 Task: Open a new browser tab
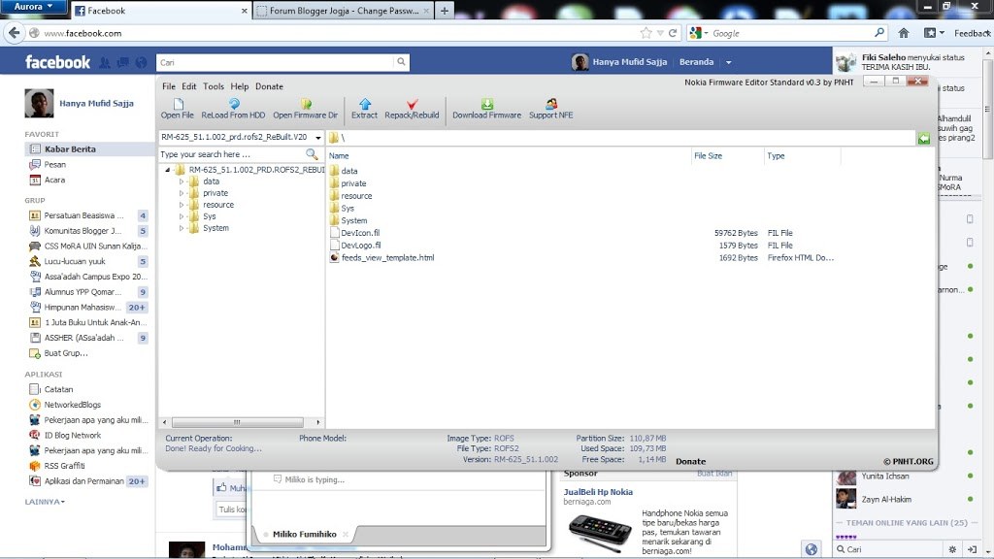click(x=445, y=11)
